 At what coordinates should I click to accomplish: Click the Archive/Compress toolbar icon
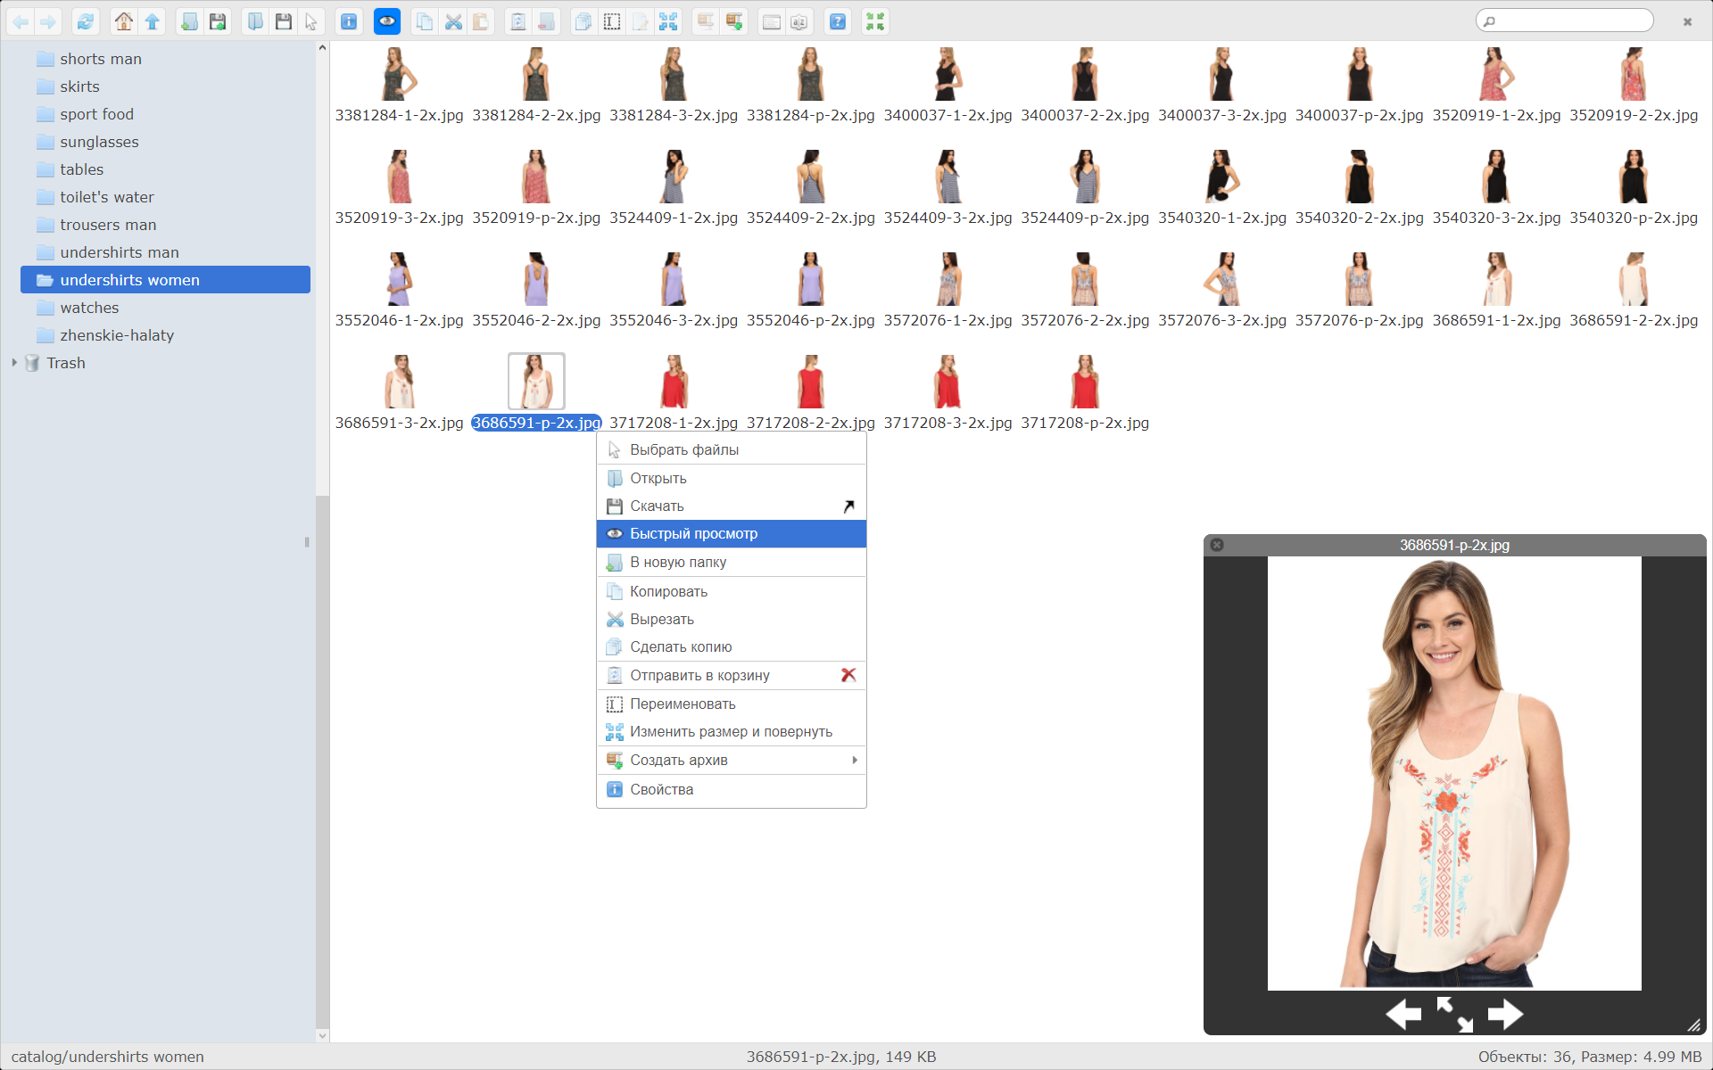[735, 21]
